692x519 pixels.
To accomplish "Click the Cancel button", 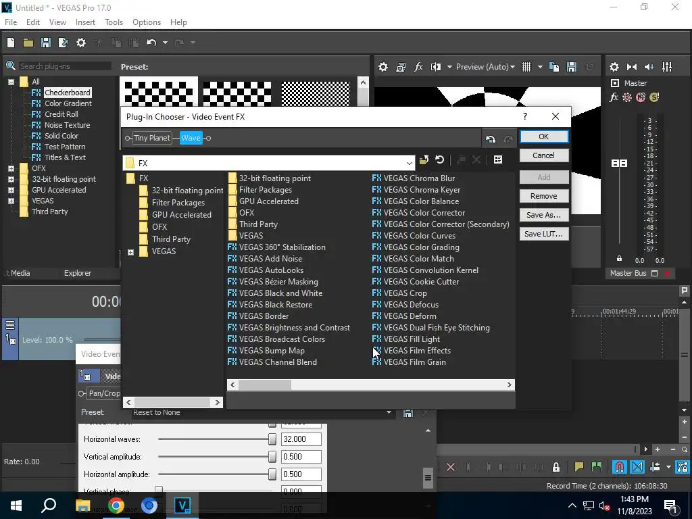I will point(544,155).
